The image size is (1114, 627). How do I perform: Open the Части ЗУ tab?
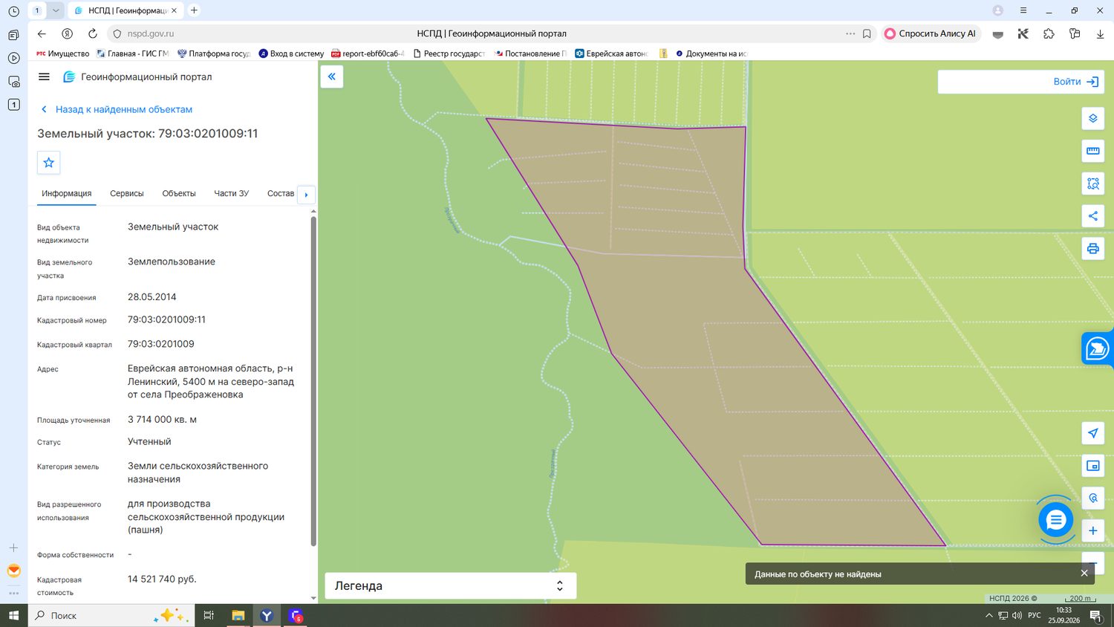(x=231, y=193)
